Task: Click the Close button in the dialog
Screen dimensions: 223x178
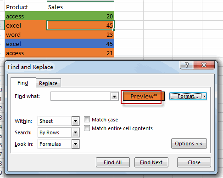Action: click(194, 162)
